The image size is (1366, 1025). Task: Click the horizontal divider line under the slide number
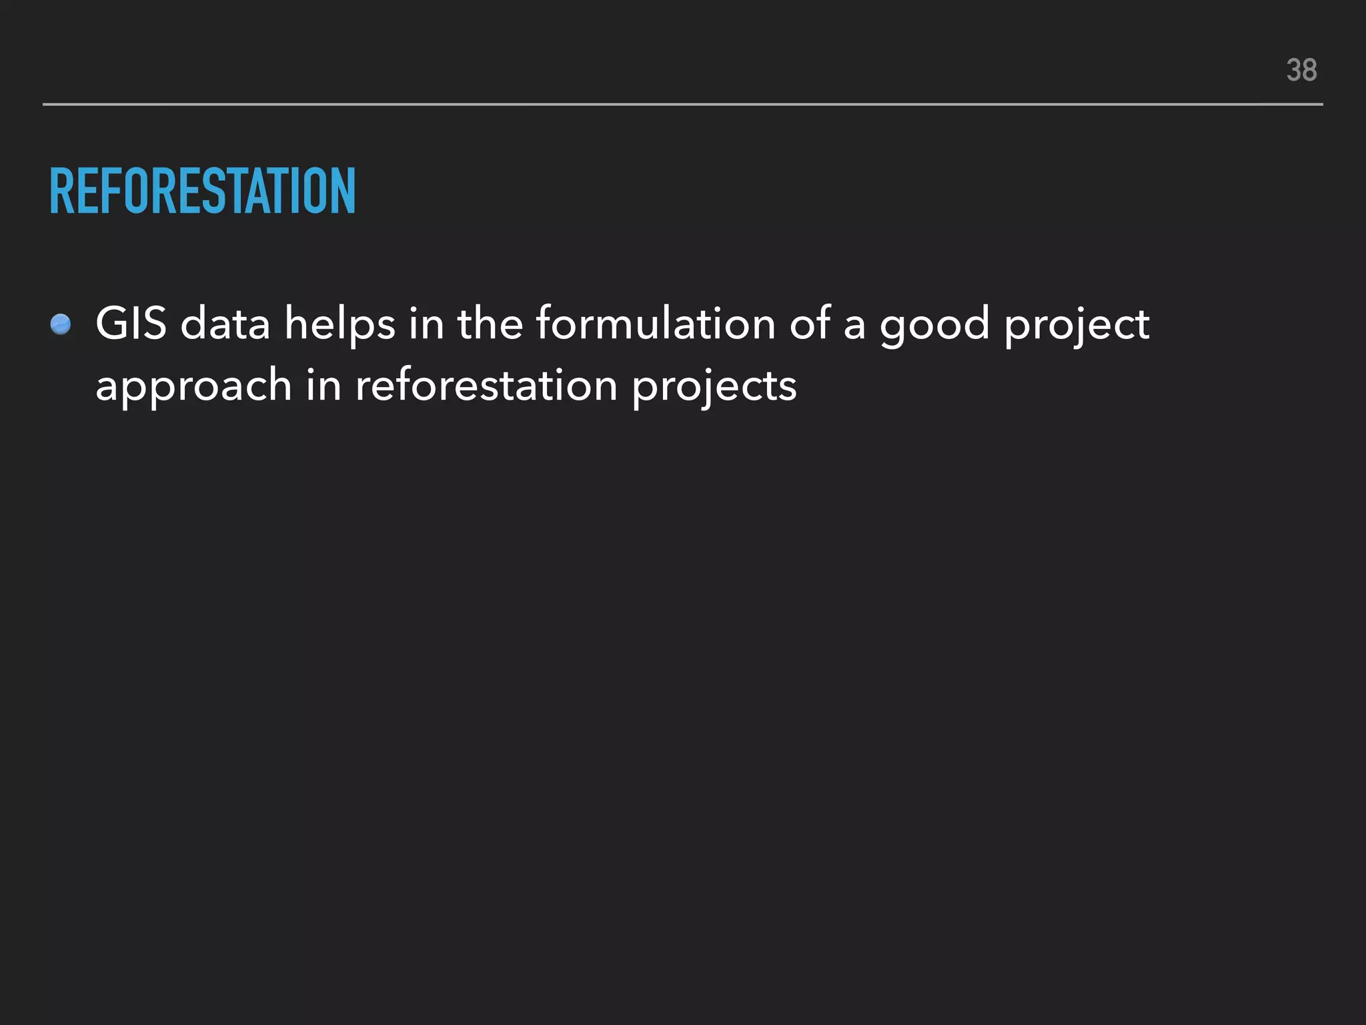click(682, 104)
